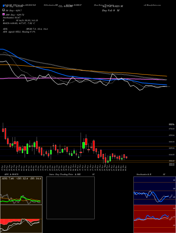Screen dimensions: 176x233
Task: Click the 629.84 price axis label
Action: [171, 148]
